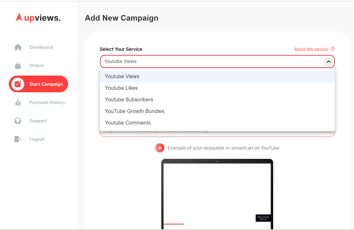This screenshot has width=354, height=230.
Task: Go to Payment History page
Action: point(47,103)
